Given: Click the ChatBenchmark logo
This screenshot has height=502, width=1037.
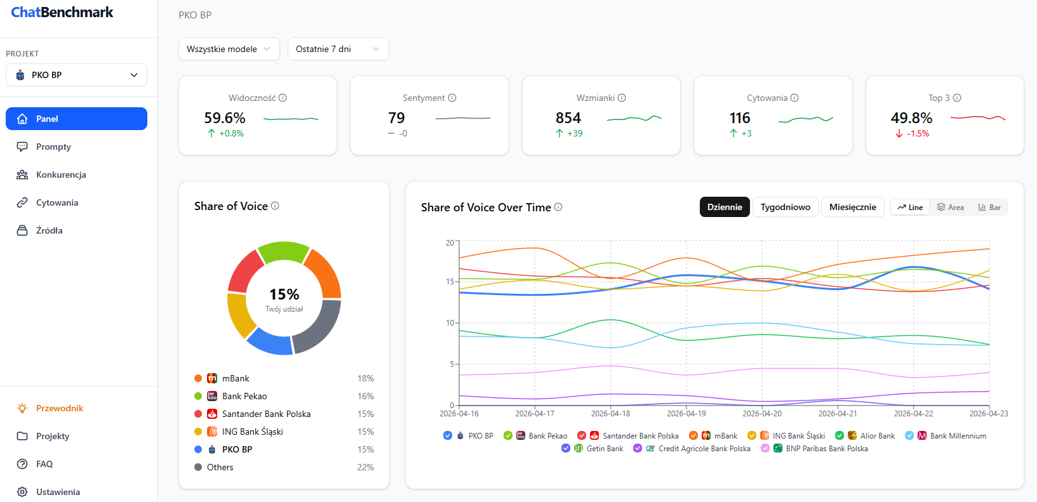Looking at the screenshot, I should click(x=62, y=12).
